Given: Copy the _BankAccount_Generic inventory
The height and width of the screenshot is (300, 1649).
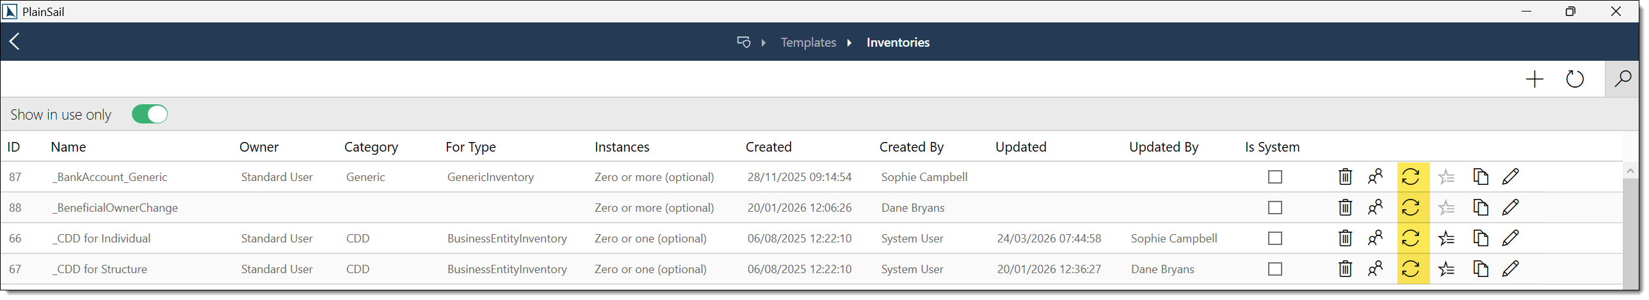Looking at the screenshot, I should tap(1480, 177).
